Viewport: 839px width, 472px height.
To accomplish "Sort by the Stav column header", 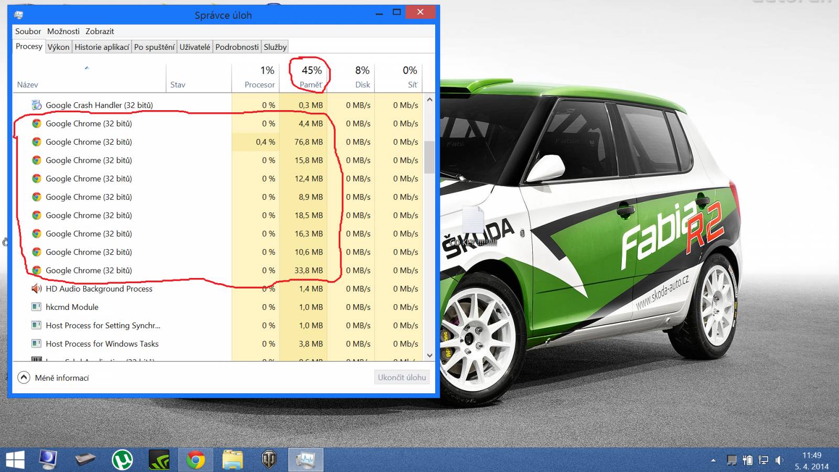I will coord(199,77).
